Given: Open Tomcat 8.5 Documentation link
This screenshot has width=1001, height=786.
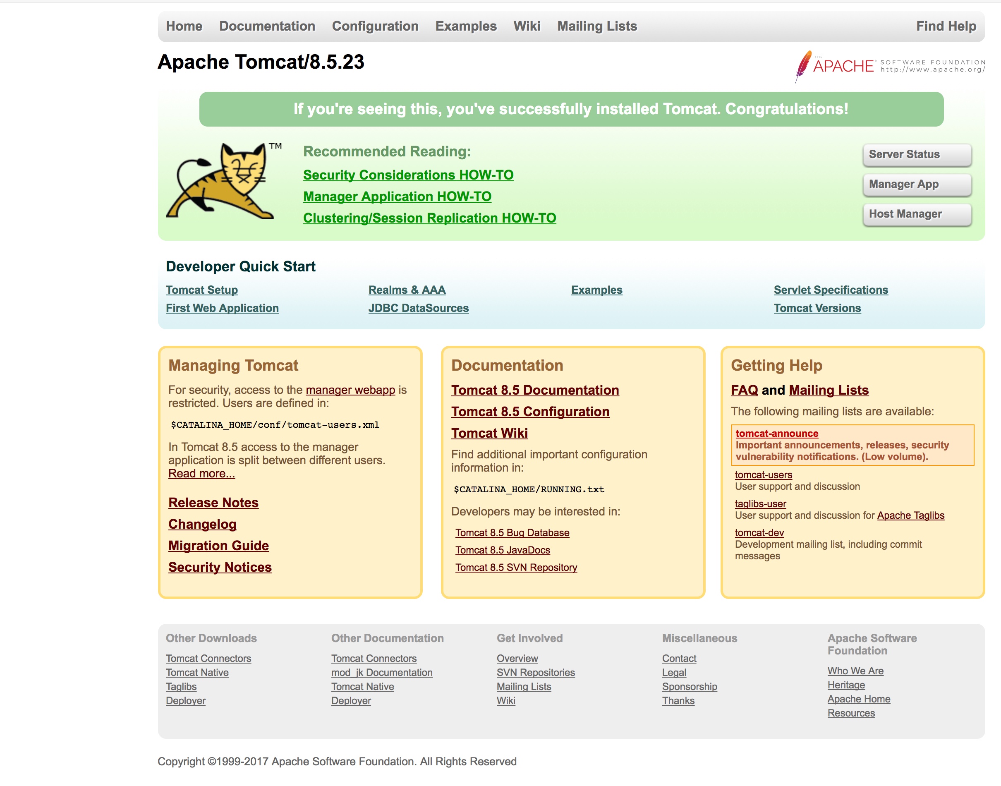Looking at the screenshot, I should click(x=535, y=390).
